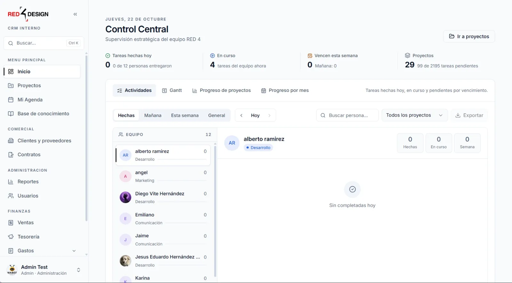This screenshot has width=512, height=283.
Task: Open Base de conocimiento
Action: pos(42,114)
